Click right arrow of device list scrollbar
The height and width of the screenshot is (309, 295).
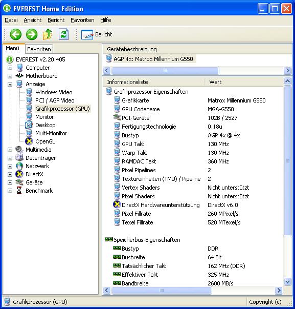click(288, 70)
